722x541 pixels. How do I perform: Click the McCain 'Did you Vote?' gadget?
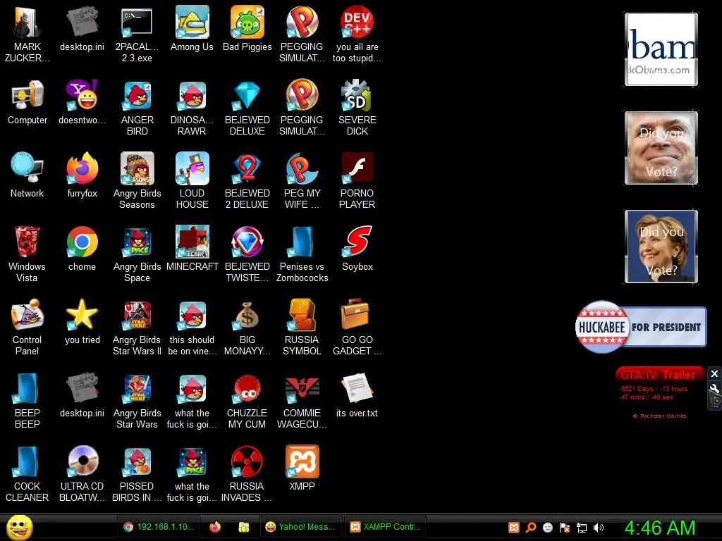click(x=661, y=148)
